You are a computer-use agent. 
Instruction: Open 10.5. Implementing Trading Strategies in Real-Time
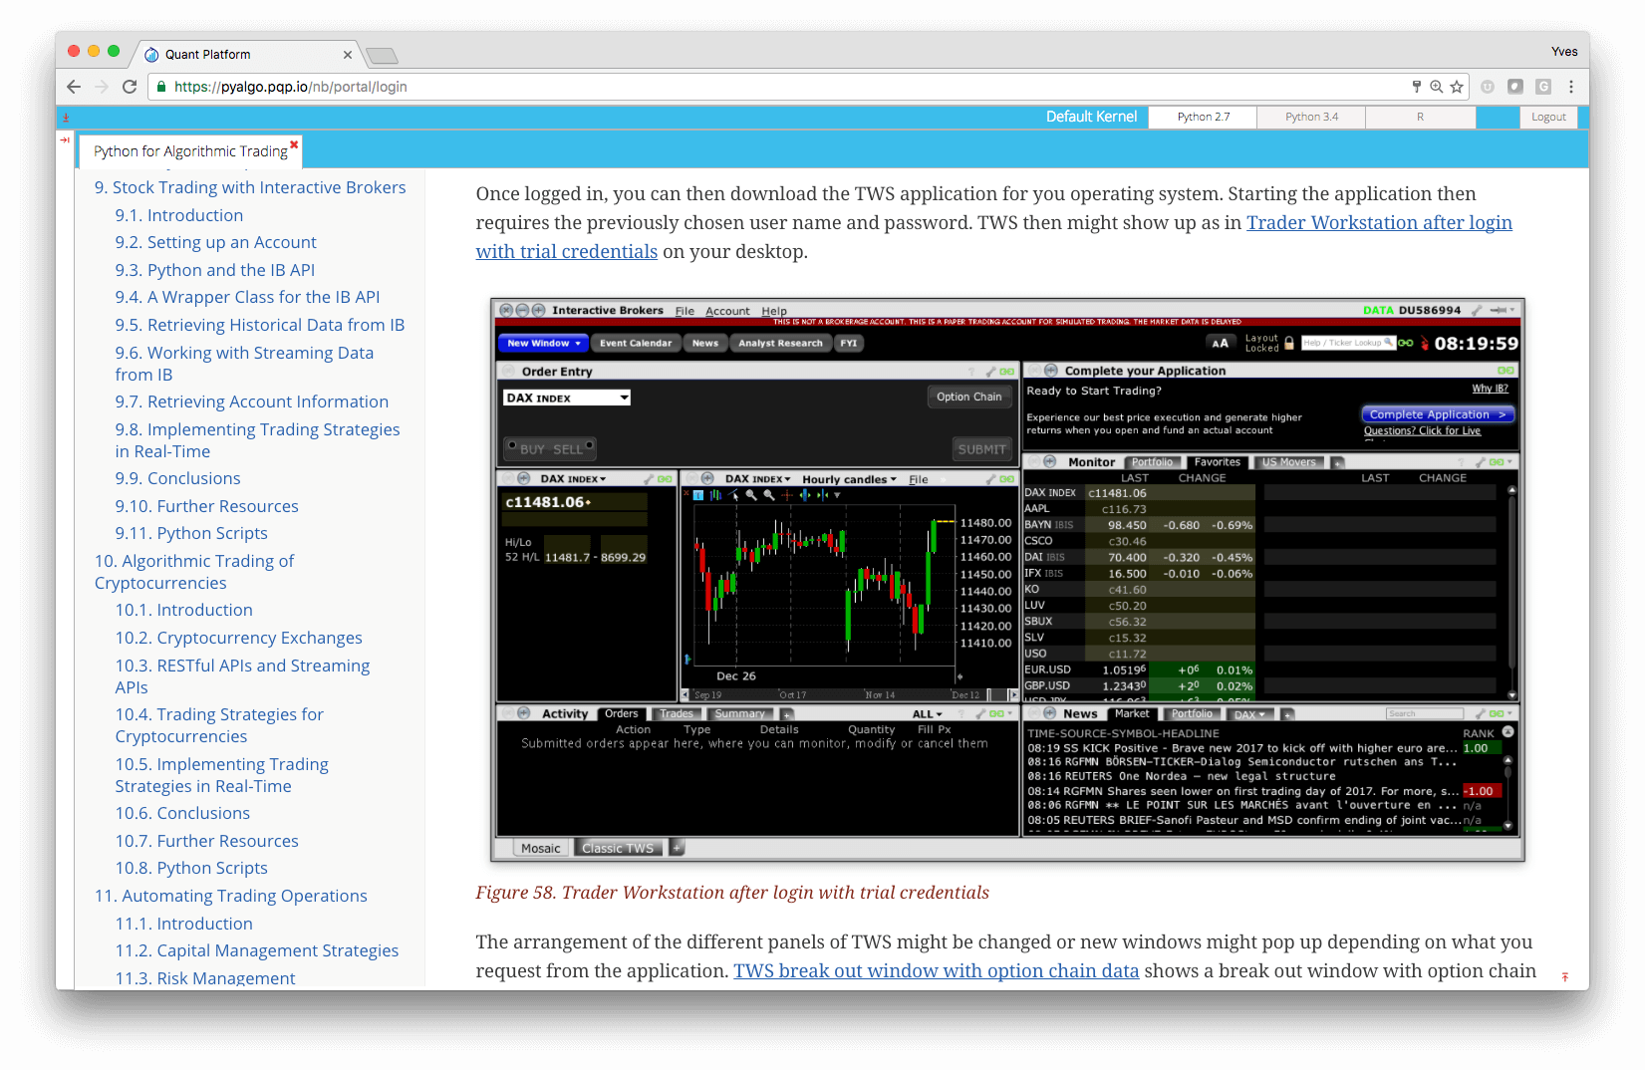[221, 775]
